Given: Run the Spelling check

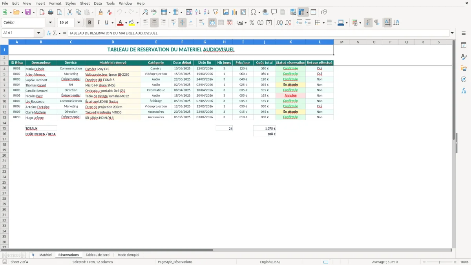Looking at the screenshot, I should pos(154,12).
